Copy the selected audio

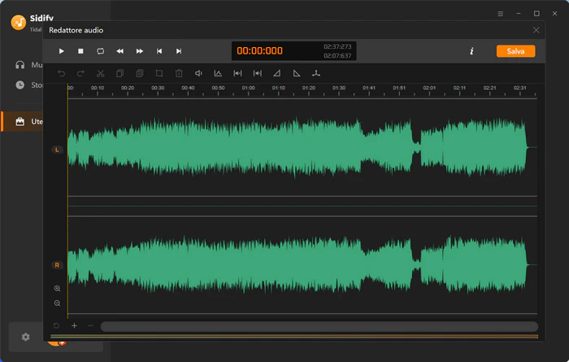tap(119, 74)
